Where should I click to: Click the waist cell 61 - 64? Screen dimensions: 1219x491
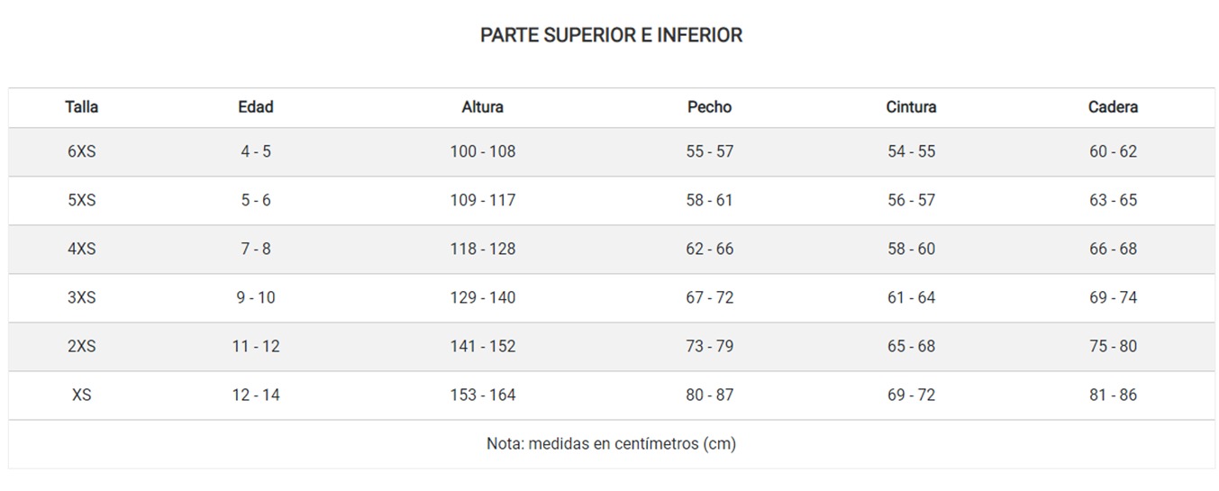click(912, 297)
